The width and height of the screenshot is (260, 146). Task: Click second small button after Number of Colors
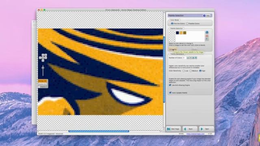click(191, 58)
